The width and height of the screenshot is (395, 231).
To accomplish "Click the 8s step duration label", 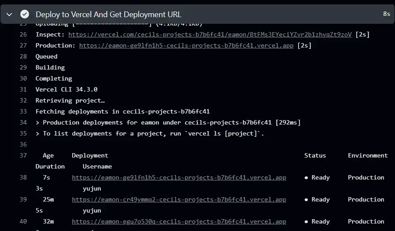I will pos(386,14).
